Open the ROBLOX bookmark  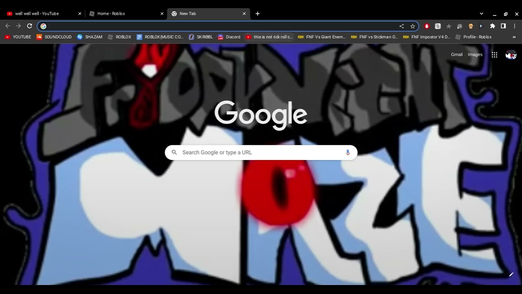(x=119, y=37)
